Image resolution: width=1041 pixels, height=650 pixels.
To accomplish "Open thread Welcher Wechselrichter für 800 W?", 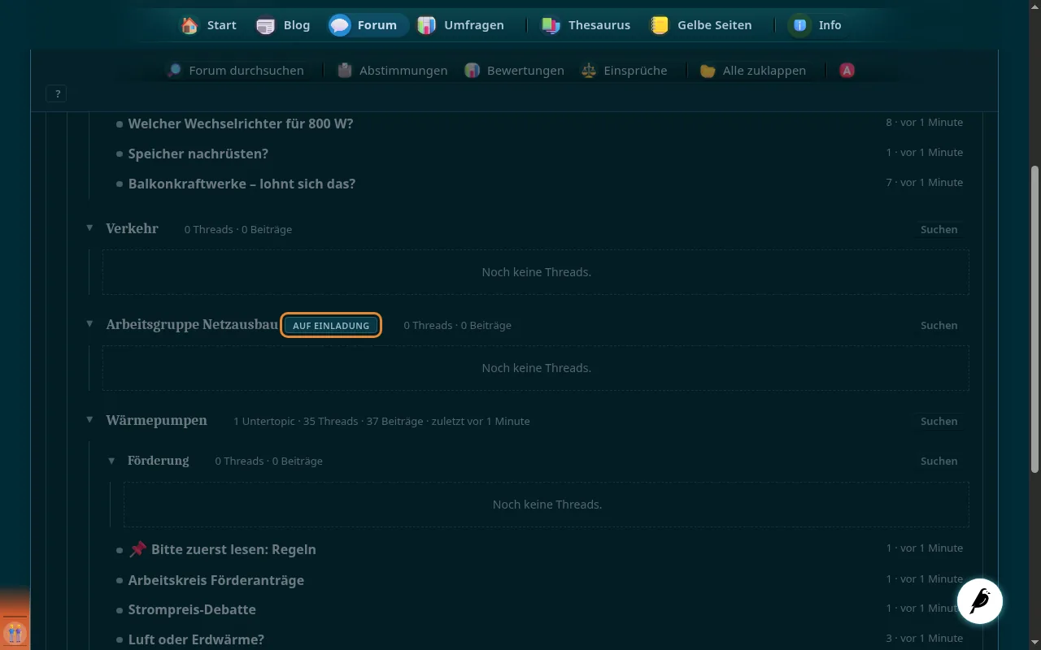I will 241,123.
